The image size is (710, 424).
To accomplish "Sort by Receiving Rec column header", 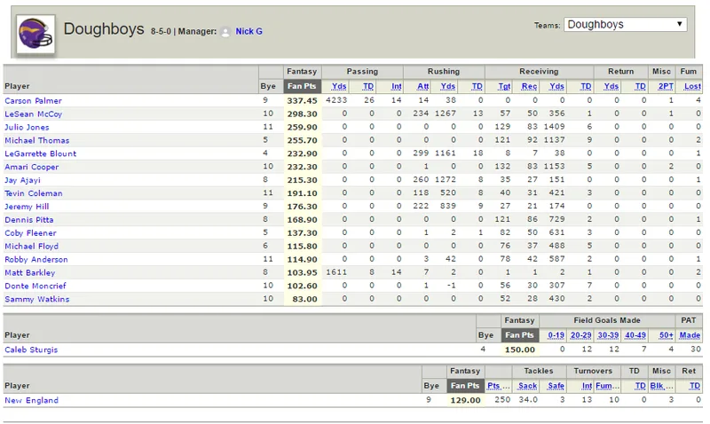I will [529, 86].
